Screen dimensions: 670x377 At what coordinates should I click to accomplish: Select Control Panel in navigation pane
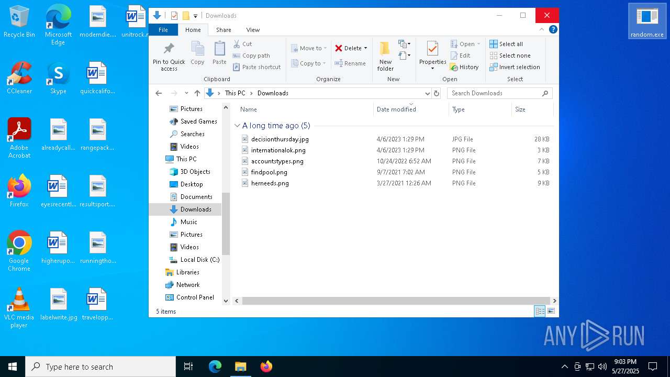point(195,297)
